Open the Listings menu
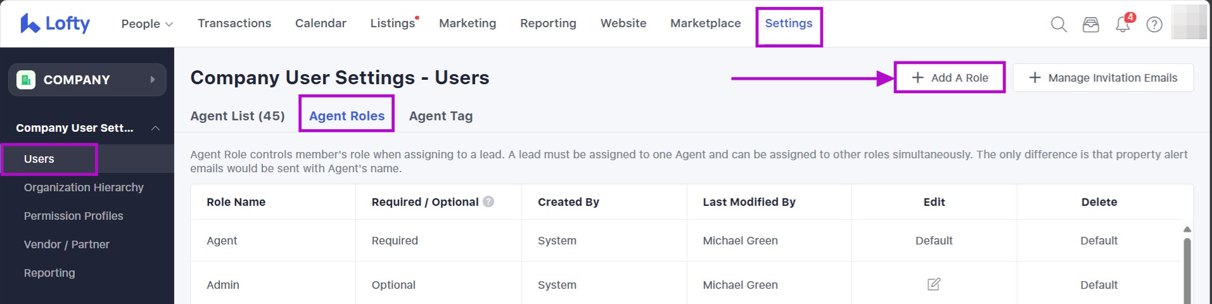This screenshot has height=304, width=1212. pyautogui.click(x=393, y=23)
